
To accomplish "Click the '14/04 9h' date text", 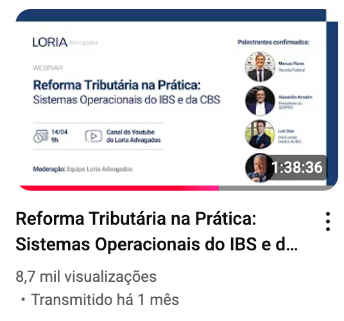I will 59,136.
